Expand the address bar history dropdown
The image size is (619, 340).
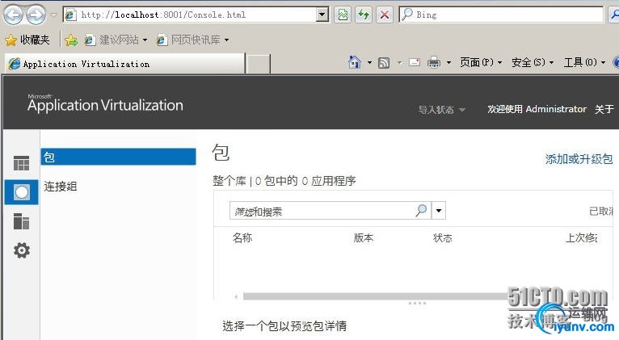point(322,15)
